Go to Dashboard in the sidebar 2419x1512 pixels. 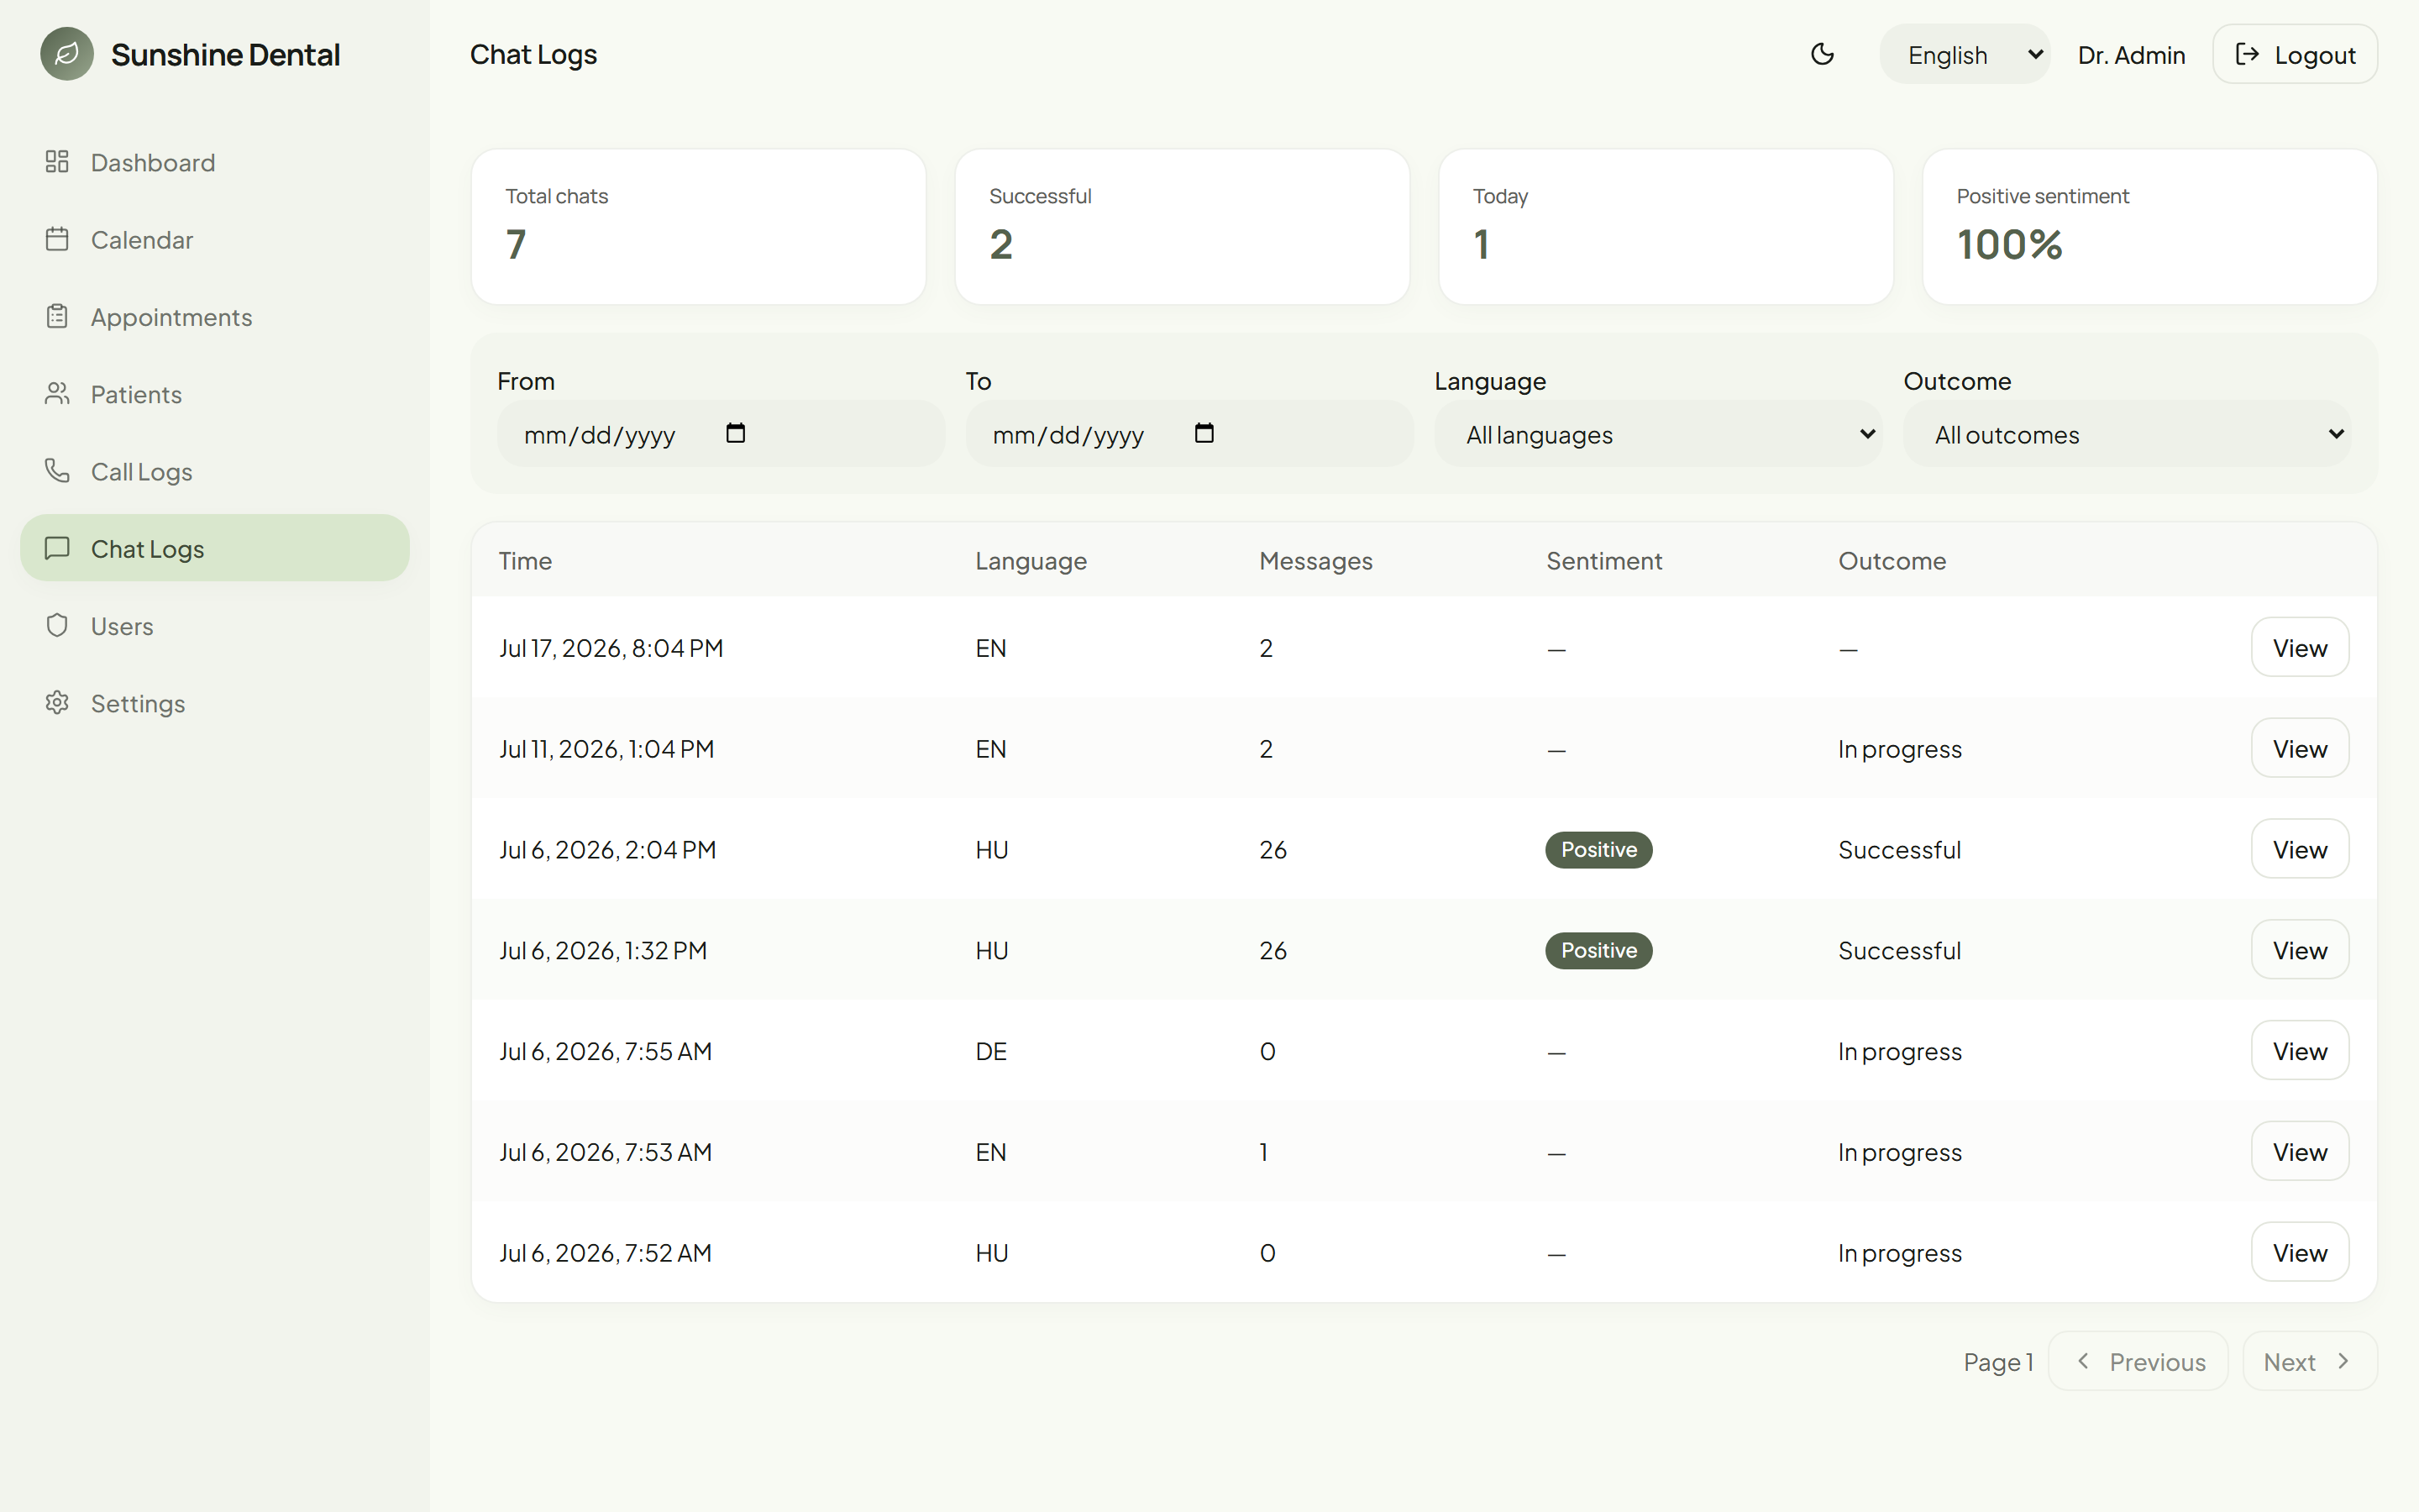click(x=215, y=162)
